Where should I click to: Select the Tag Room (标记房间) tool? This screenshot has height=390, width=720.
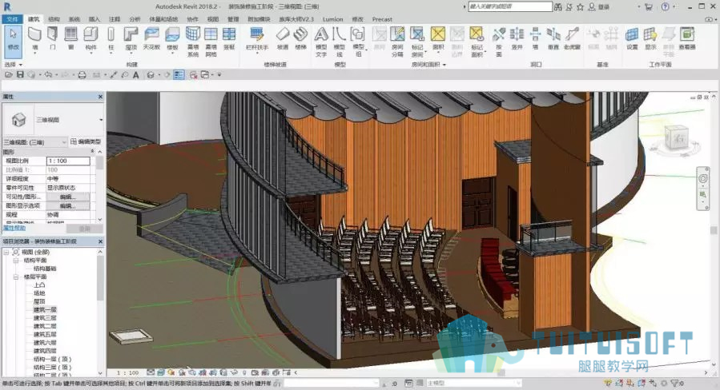tap(417, 42)
